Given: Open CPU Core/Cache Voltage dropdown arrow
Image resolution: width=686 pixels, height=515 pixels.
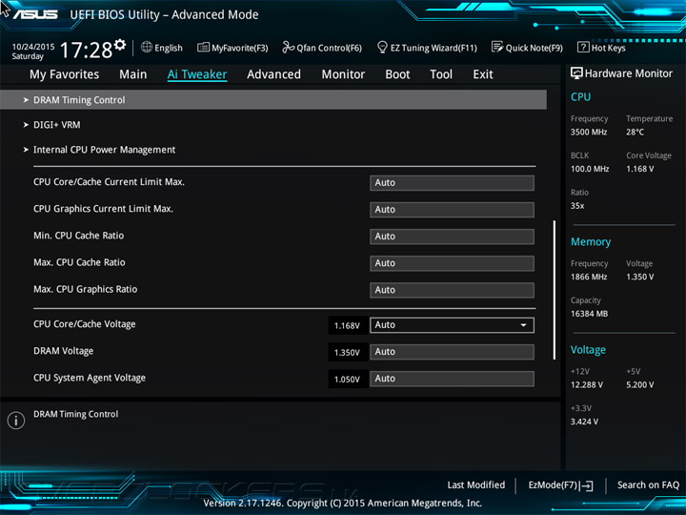Looking at the screenshot, I should pyautogui.click(x=523, y=325).
